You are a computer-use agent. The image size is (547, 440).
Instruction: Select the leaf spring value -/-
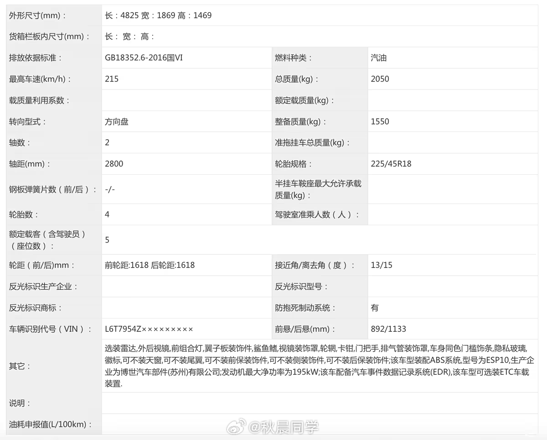point(110,190)
